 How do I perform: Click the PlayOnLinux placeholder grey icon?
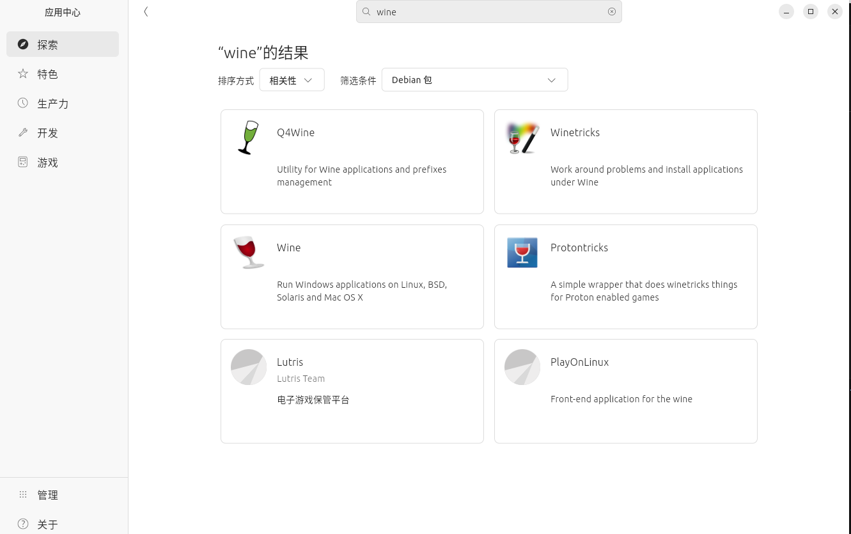pos(522,367)
